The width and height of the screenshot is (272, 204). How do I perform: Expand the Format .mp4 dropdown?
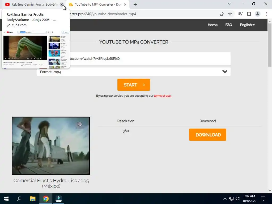tap(134, 72)
